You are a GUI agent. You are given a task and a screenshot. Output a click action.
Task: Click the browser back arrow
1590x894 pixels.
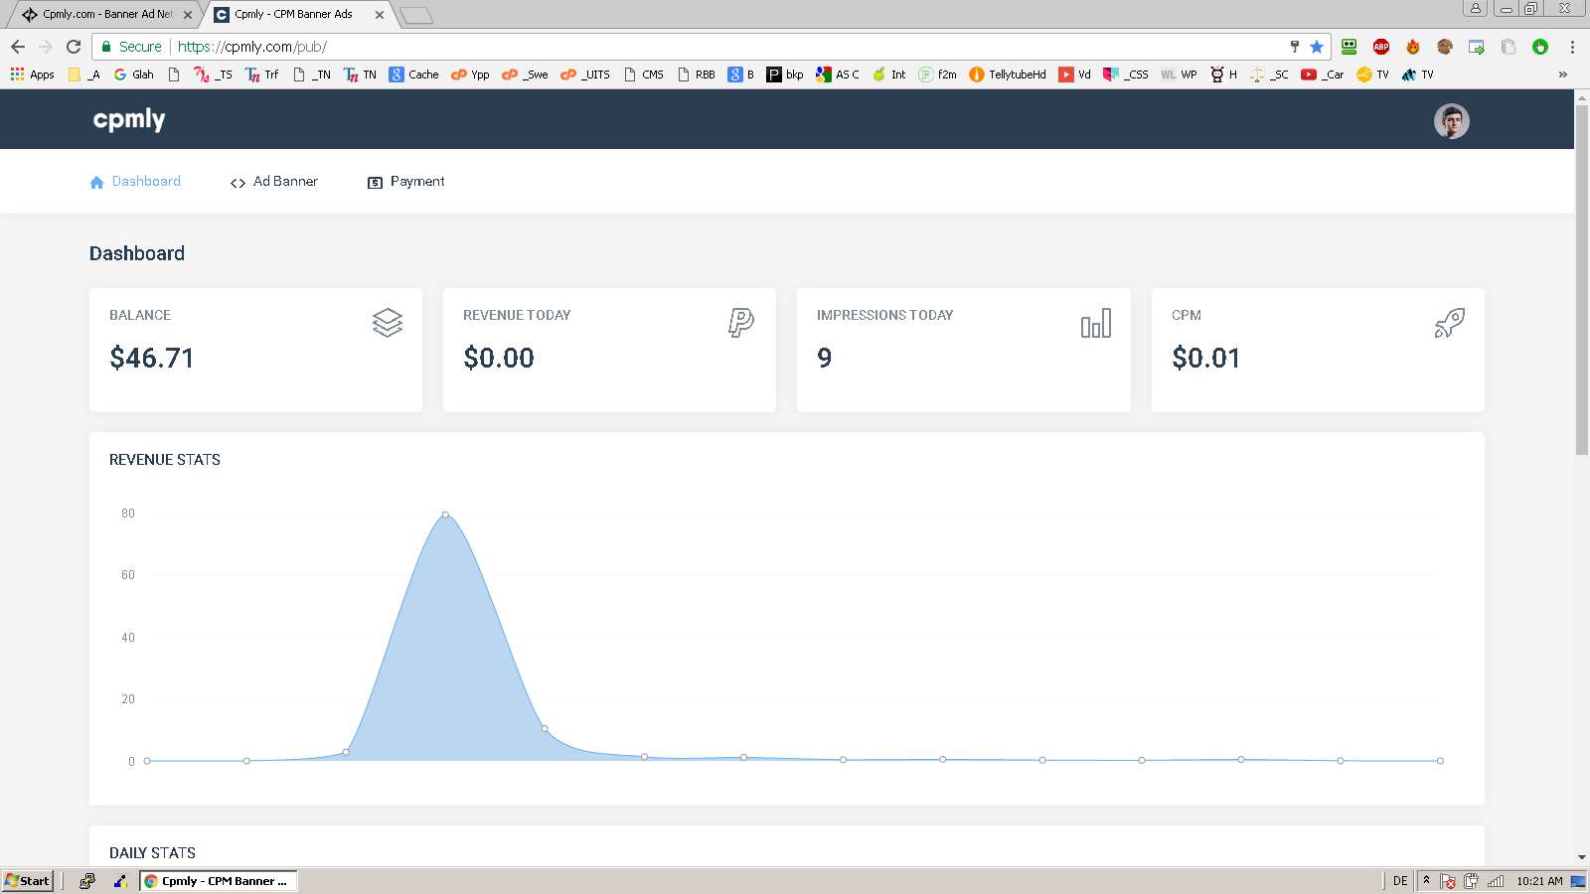coord(18,47)
